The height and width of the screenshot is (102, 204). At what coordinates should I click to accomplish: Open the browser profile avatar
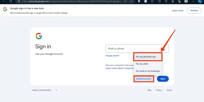coord(186,1)
